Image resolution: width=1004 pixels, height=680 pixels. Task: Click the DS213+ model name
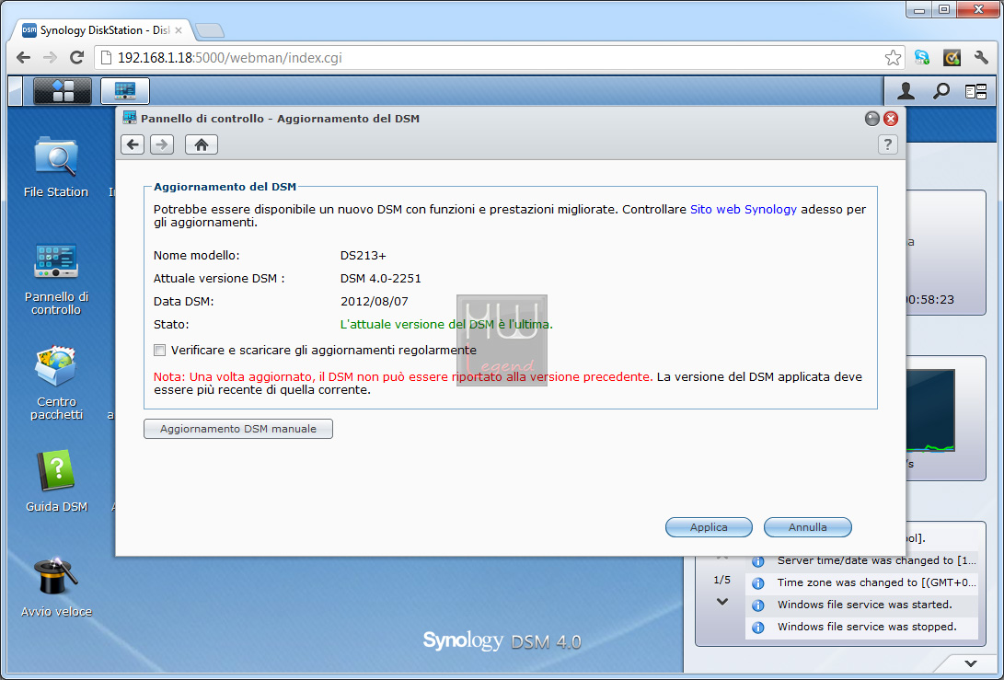tap(364, 256)
